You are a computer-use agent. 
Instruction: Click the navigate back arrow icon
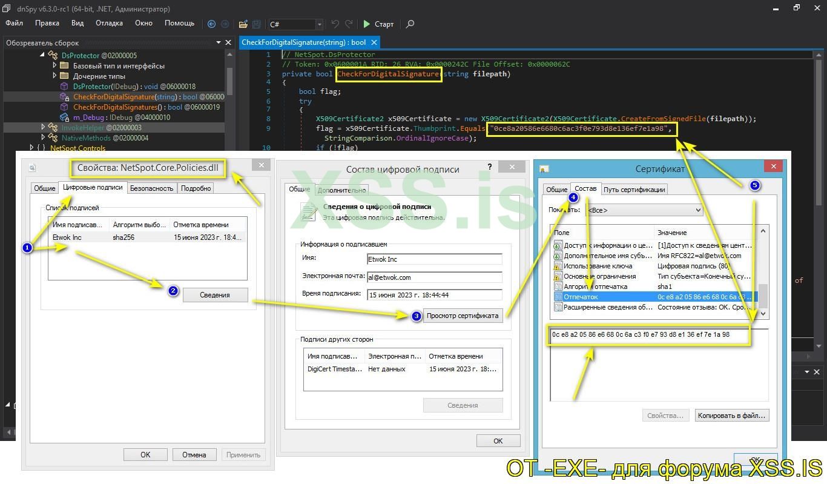pyautogui.click(x=211, y=24)
